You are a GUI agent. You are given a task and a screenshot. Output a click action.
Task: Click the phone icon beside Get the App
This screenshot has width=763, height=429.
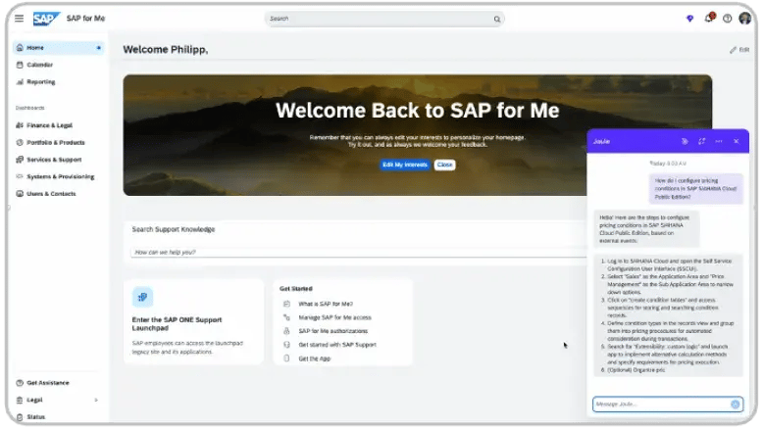(286, 358)
